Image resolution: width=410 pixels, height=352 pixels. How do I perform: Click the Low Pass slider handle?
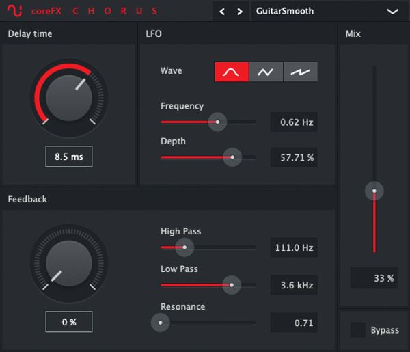coord(232,284)
